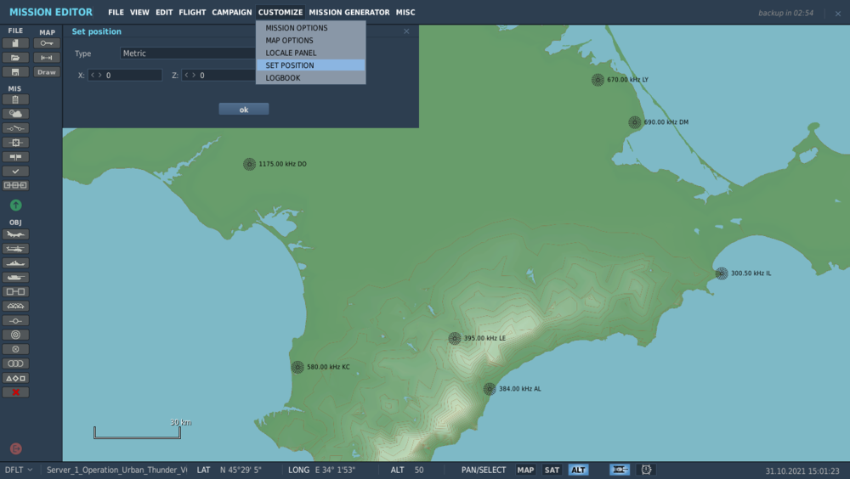Click the mission goals crosshair box icon
Screen dimensions: 850x479
pyautogui.click(x=15, y=143)
